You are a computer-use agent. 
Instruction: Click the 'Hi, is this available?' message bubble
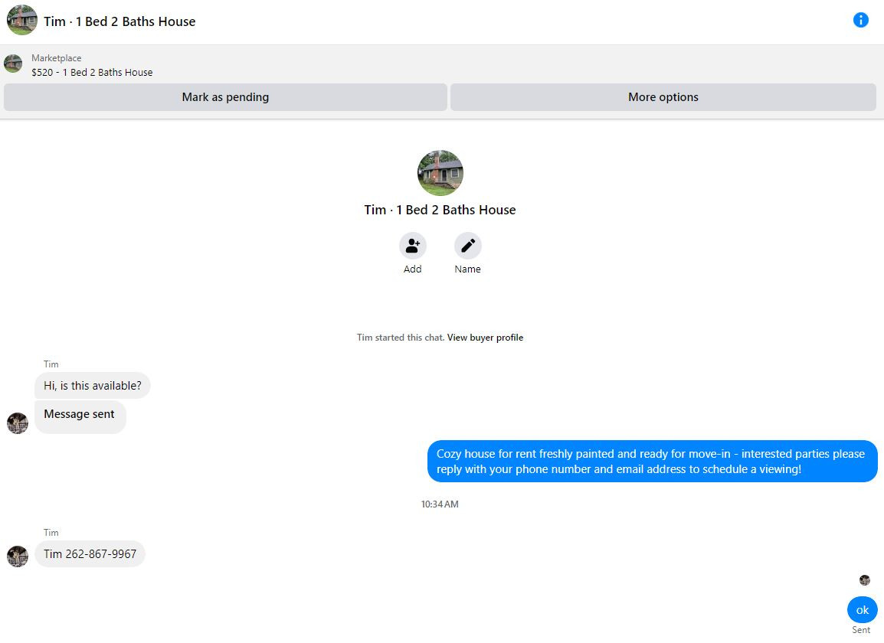point(93,386)
